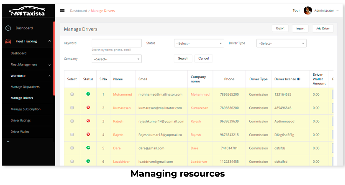The width and height of the screenshot is (345, 185).
Task: Click red status icon for row 4 Rajesh
Action: (x=88, y=134)
